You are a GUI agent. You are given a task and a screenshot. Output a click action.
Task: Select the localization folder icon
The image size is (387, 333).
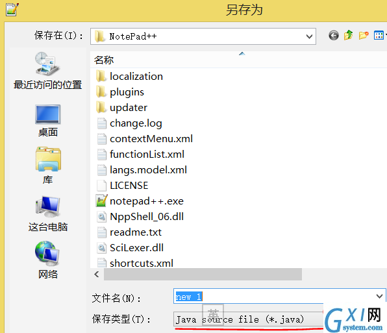(x=101, y=76)
